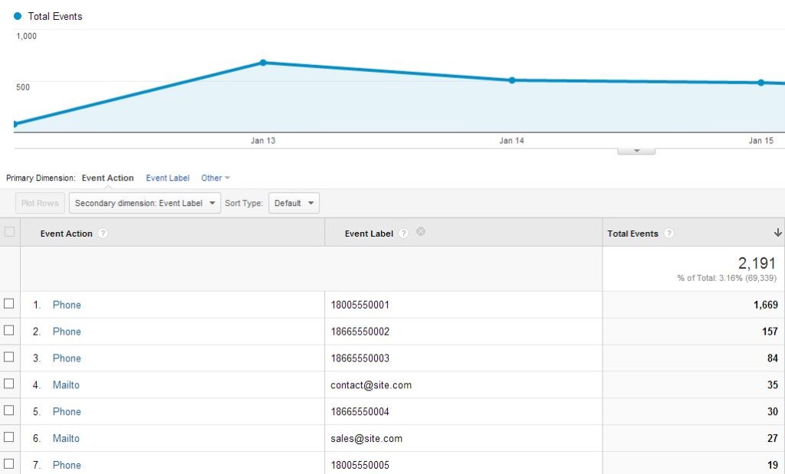Toggle checkbox for row 6 Mailto sales@site.com
The height and width of the screenshot is (474, 785).
click(9, 438)
